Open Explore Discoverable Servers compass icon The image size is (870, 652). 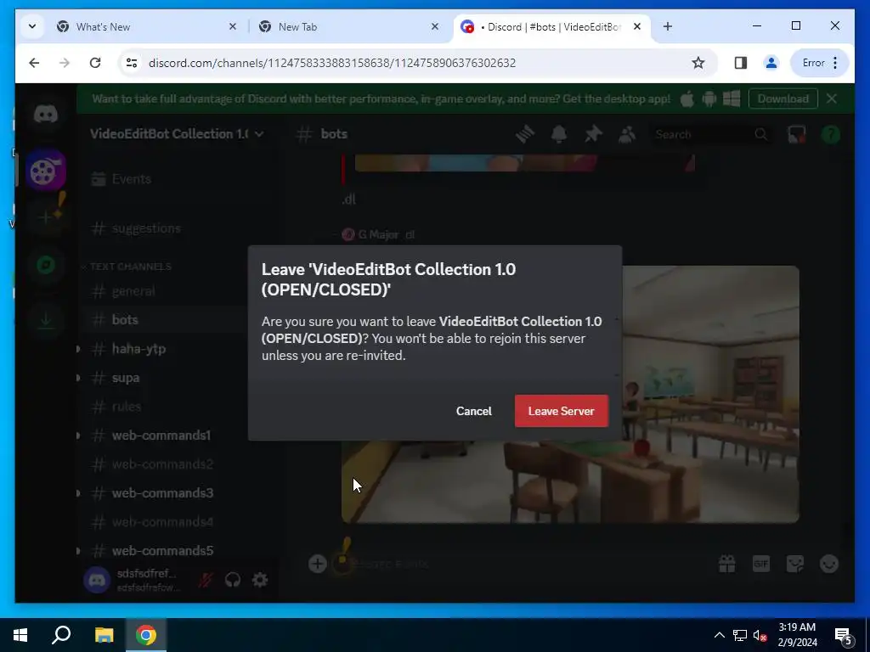coord(46,266)
